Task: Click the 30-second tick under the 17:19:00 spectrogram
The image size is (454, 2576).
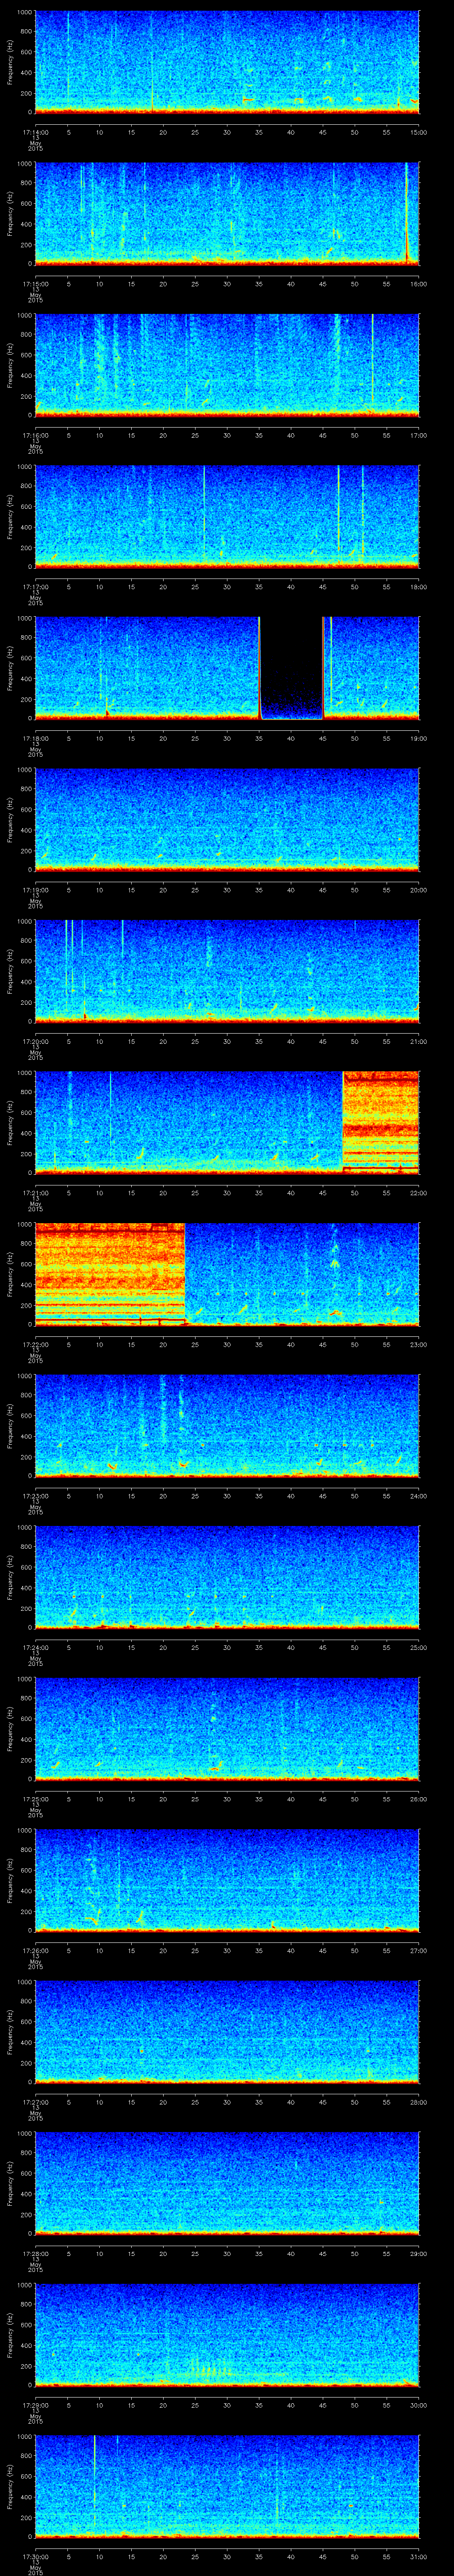Action: tap(227, 889)
